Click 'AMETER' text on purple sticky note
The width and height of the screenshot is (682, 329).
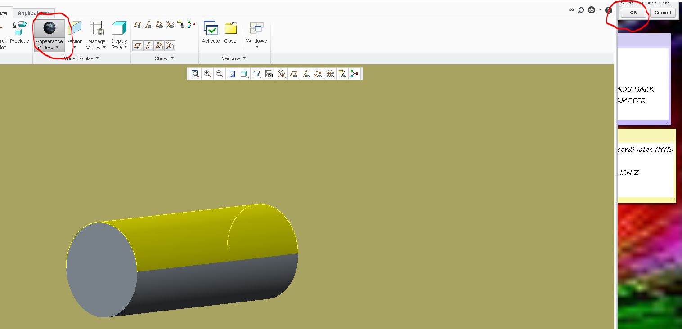(x=632, y=101)
